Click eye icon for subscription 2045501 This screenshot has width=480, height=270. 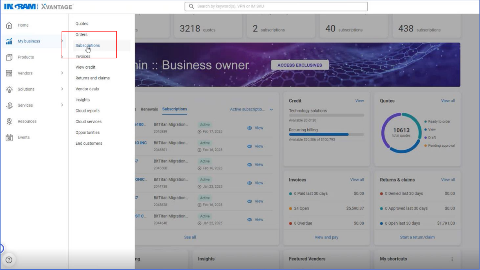click(x=250, y=146)
